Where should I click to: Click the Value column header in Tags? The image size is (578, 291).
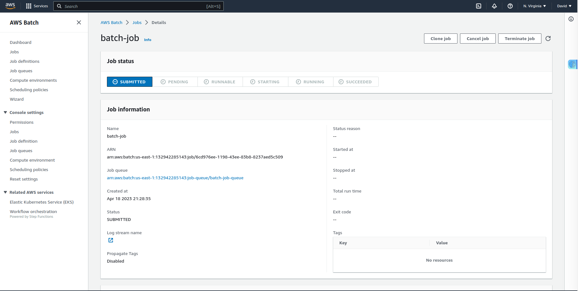(x=442, y=243)
